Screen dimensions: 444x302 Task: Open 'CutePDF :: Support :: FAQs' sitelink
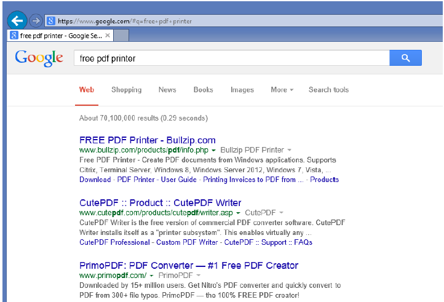pyautogui.click(x=268, y=242)
